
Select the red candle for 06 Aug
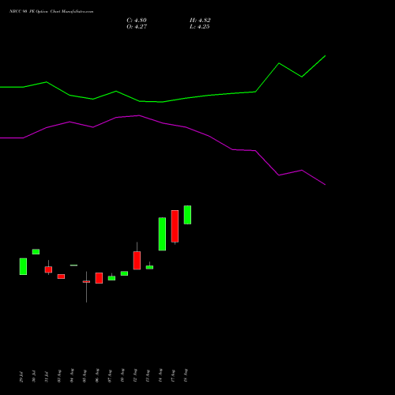coord(99,278)
